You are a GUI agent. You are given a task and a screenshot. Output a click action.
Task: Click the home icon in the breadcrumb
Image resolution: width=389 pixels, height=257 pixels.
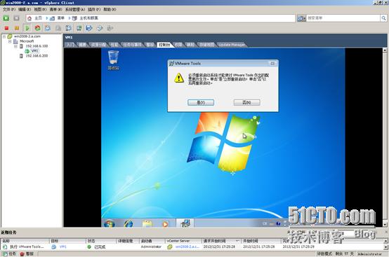point(29,18)
